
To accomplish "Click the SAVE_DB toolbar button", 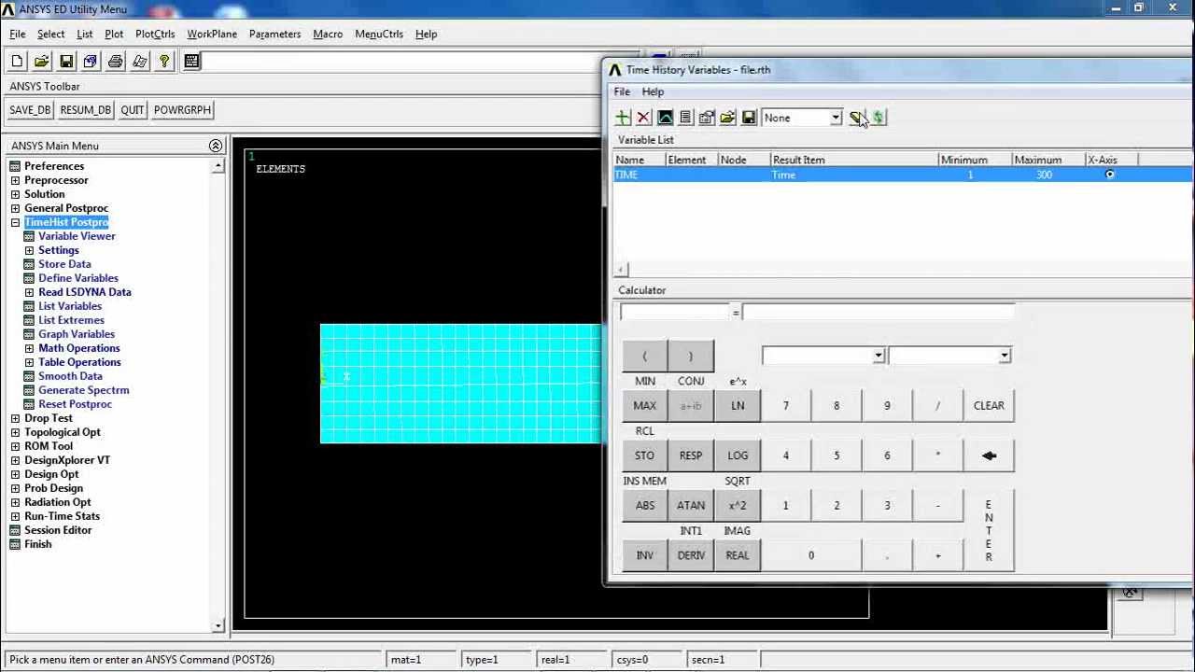I will pyautogui.click(x=30, y=110).
